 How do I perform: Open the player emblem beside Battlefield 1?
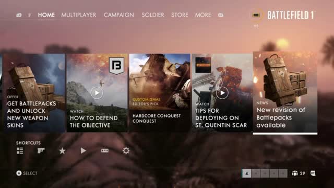[x=256, y=15]
